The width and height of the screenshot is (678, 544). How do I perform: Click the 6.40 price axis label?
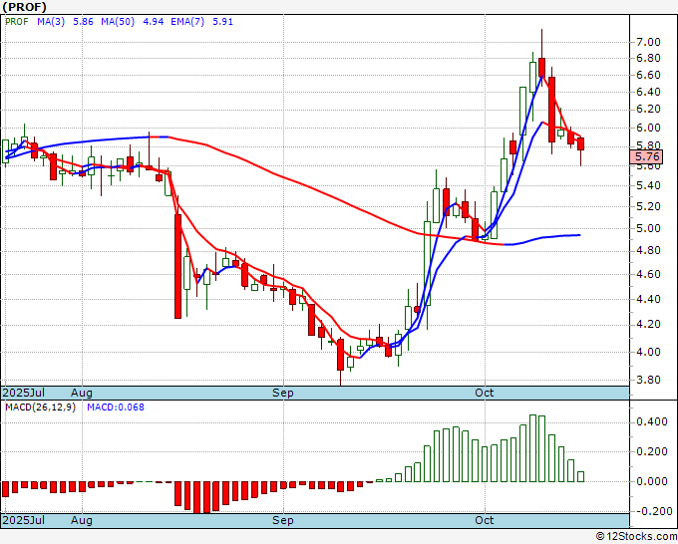pos(648,92)
